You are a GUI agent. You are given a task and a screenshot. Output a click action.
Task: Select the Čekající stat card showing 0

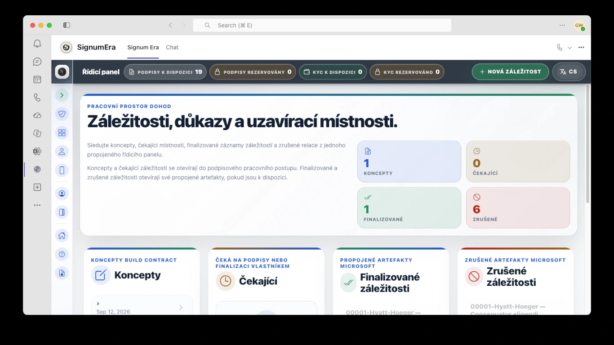point(518,161)
